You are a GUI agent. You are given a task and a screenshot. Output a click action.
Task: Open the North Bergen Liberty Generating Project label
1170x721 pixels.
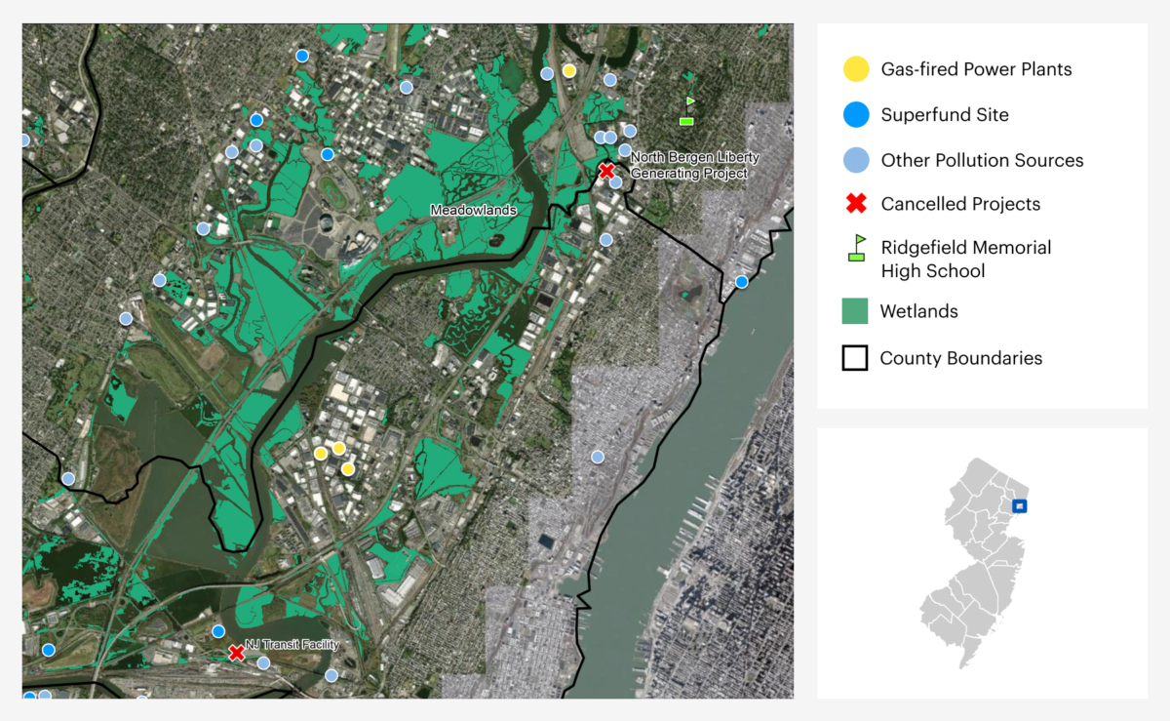pyautogui.click(x=694, y=165)
